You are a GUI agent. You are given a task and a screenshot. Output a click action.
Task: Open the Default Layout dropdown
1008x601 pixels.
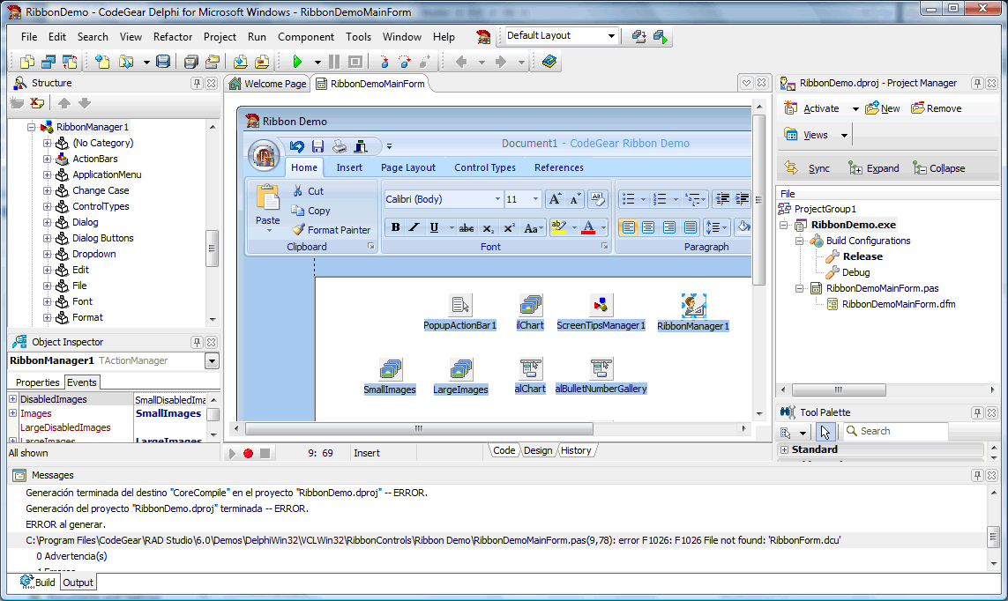point(611,36)
